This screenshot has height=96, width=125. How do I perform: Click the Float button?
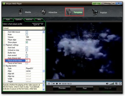(x=84, y=88)
